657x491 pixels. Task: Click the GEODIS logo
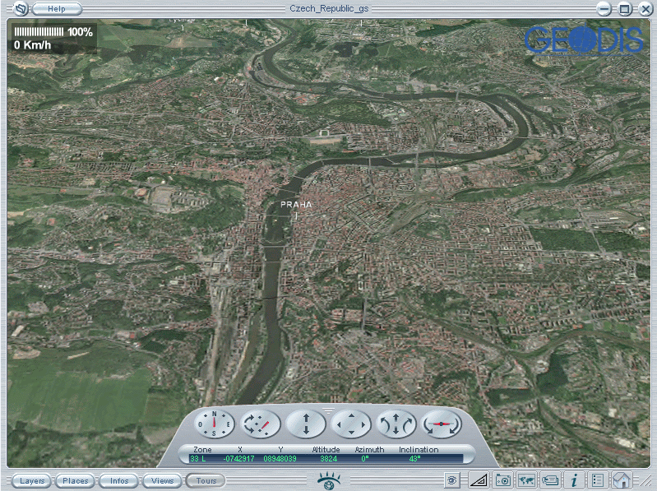(584, 39)
